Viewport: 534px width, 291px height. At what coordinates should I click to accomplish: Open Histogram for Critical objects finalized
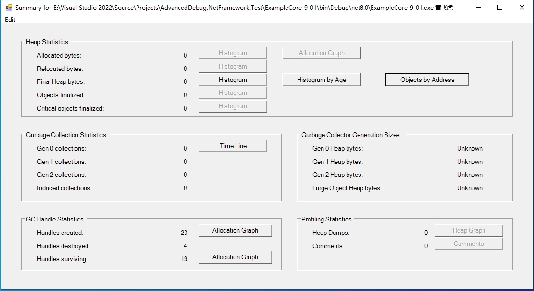pyautogui.click(x=233, y=106)
